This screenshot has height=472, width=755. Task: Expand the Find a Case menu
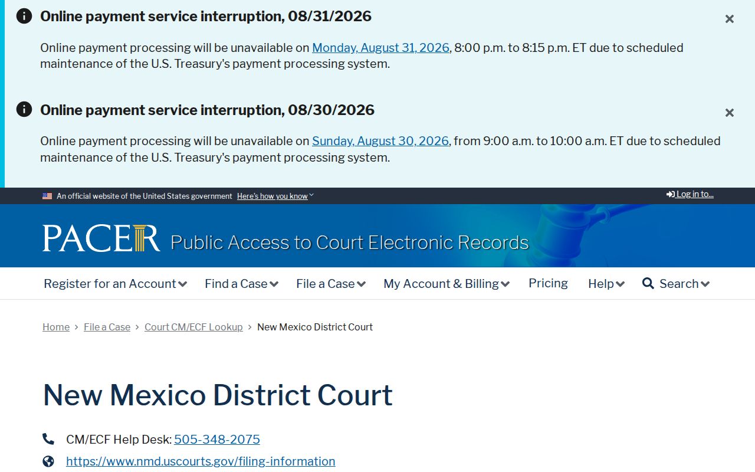click(241, 284)
